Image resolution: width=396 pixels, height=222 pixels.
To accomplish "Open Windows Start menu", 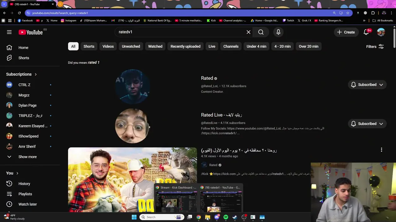I will pos(134,217).
